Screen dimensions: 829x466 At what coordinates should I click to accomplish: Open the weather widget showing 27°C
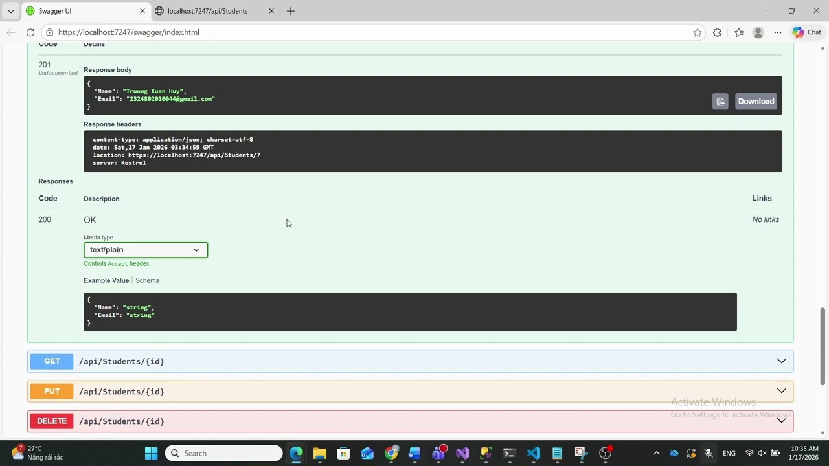[37, 452]
